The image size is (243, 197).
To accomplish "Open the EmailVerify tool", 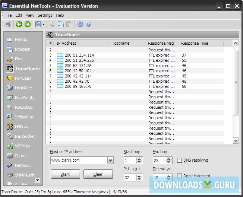I will point(20,98).
